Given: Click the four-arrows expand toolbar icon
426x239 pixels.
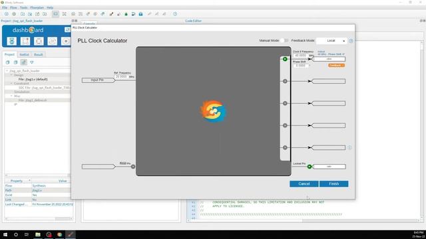Looking at the screenshot, I should pos(65,14).
